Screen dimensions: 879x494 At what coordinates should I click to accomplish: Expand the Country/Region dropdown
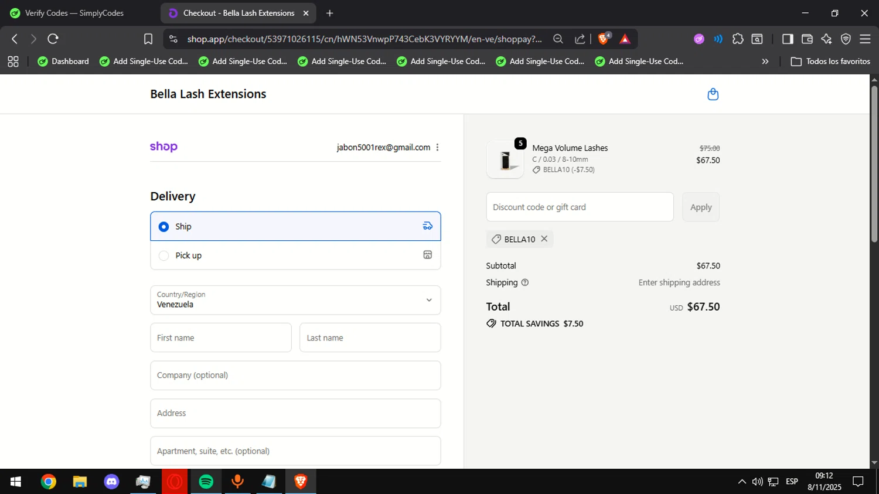pos(295,300)
